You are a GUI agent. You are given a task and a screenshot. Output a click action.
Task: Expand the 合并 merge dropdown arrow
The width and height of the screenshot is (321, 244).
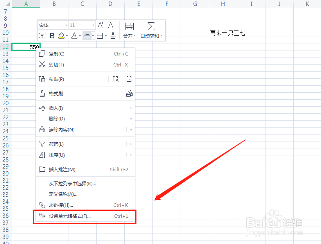click(x=135, y=36)
